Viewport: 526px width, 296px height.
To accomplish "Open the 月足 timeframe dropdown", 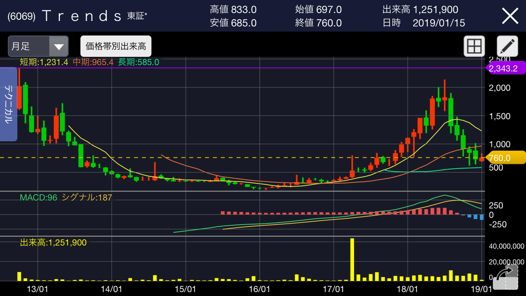I will coord(38,46).
